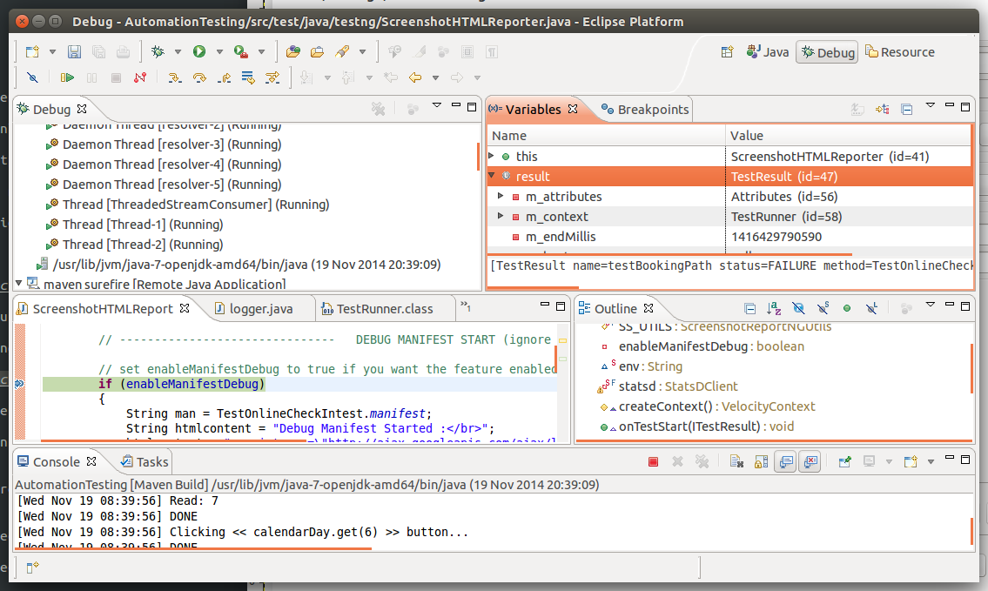Select the m_endMillis value 1416429790590

[x=776, y=236]
